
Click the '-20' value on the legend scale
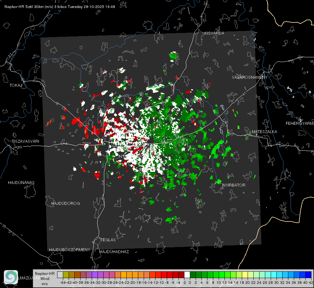tap(132, 283)
